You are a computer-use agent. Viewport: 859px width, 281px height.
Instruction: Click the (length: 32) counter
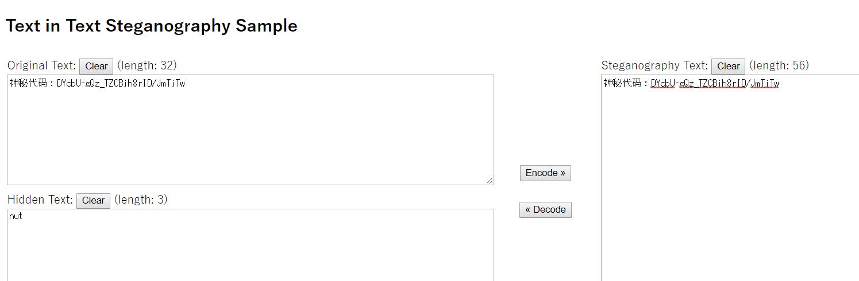tap(147, 65)
